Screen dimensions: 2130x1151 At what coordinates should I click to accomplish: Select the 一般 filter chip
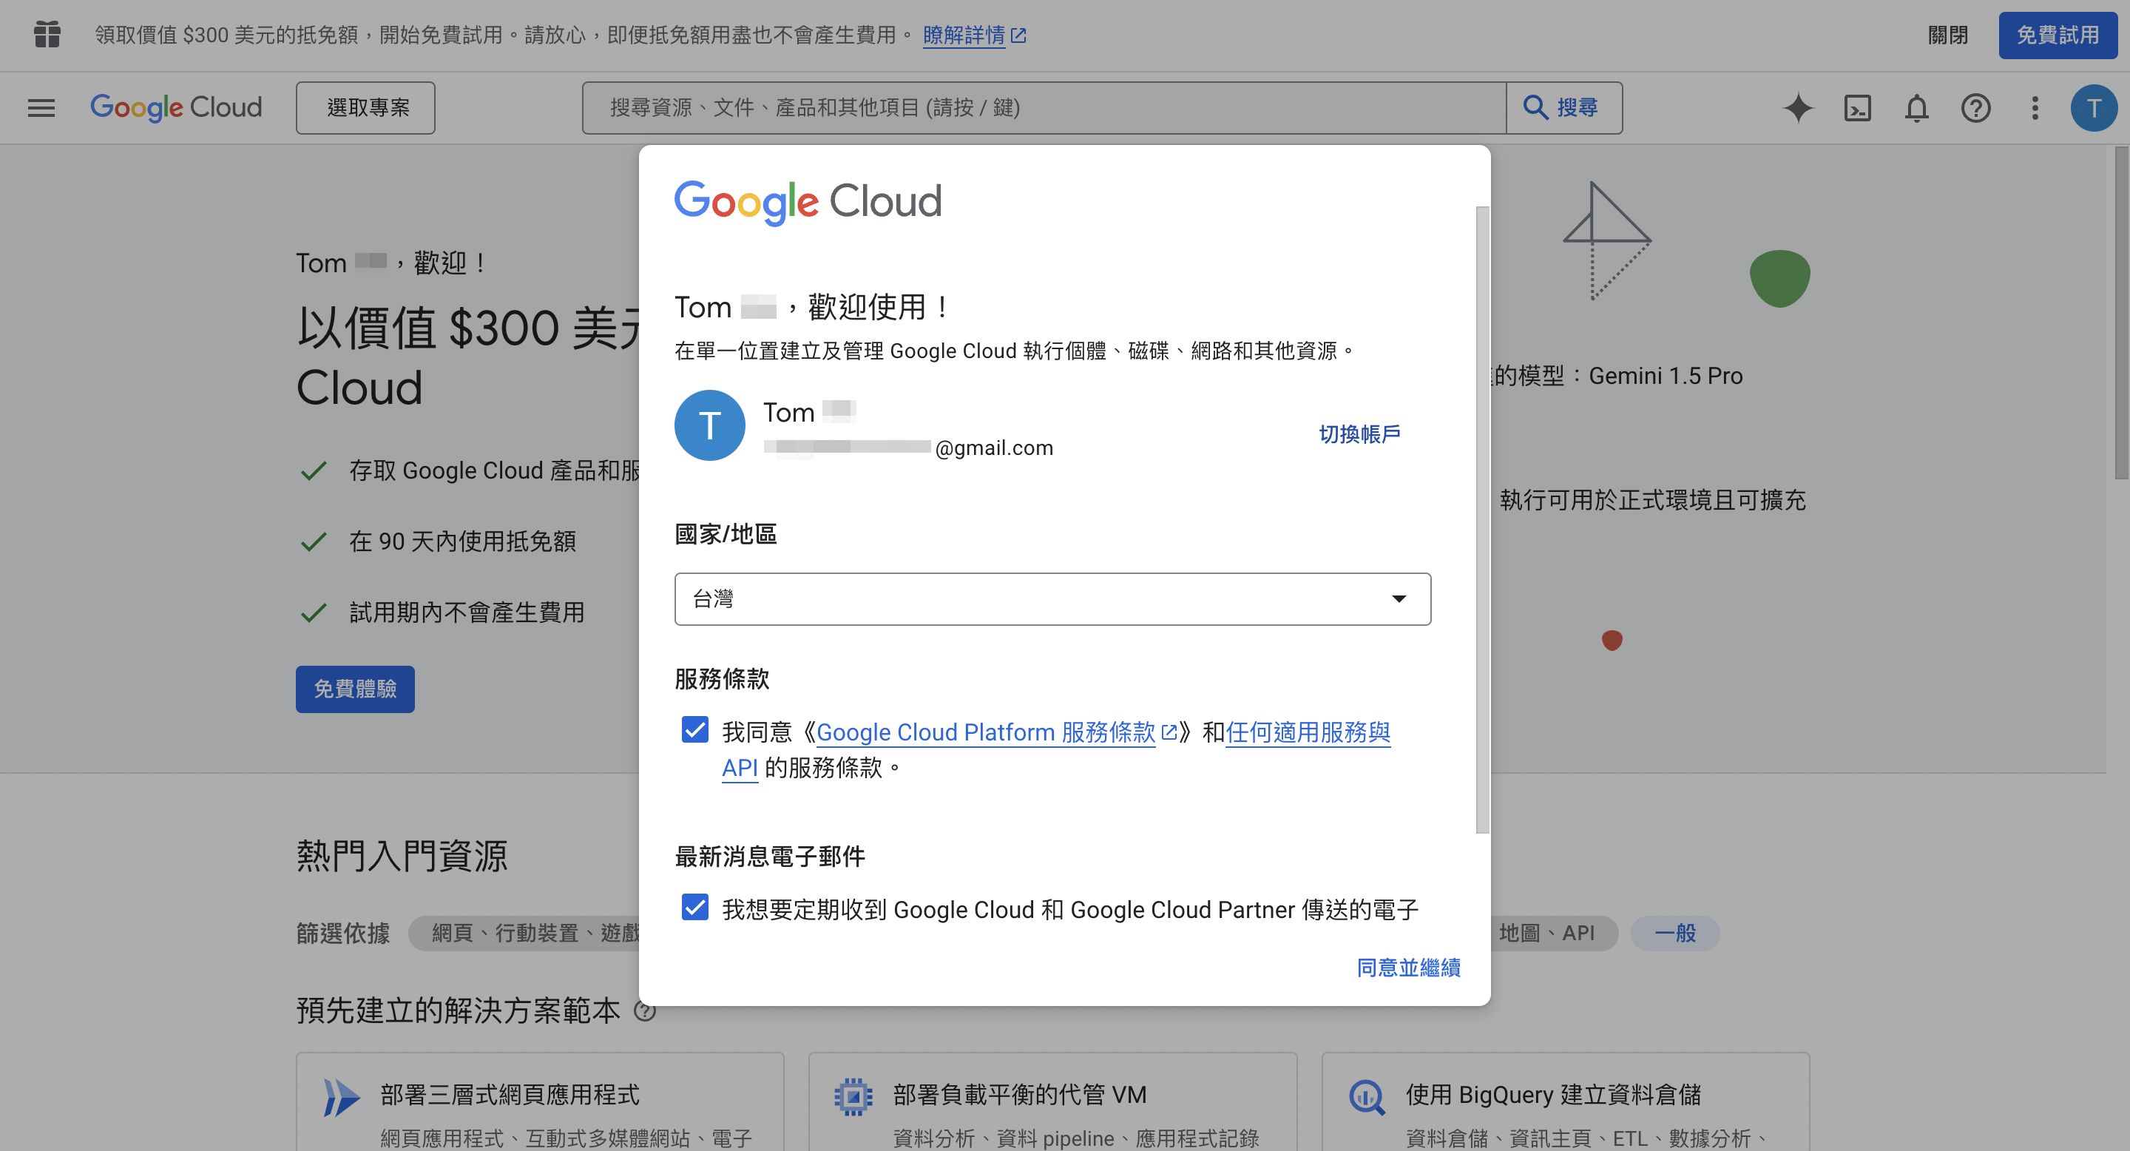point(1675,934)
